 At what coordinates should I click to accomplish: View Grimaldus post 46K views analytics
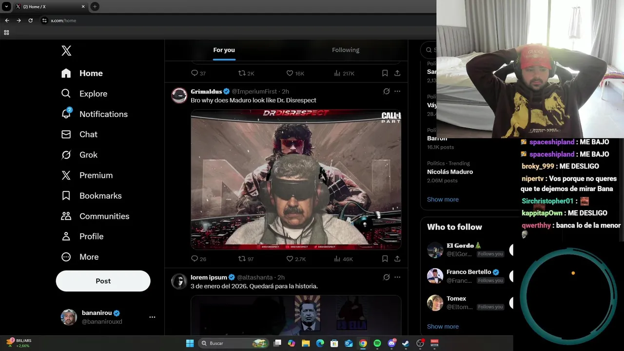tap(343, 259)
